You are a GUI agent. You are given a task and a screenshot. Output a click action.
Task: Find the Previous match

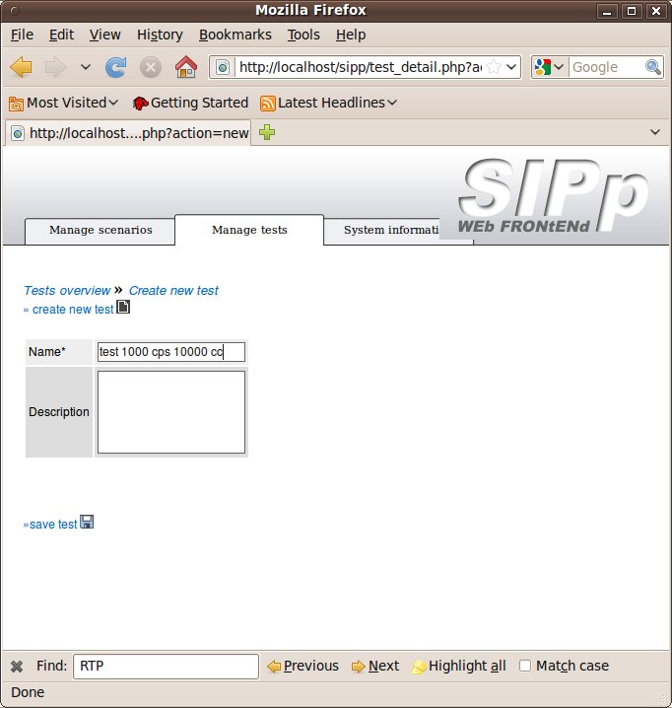pos(302,666)
